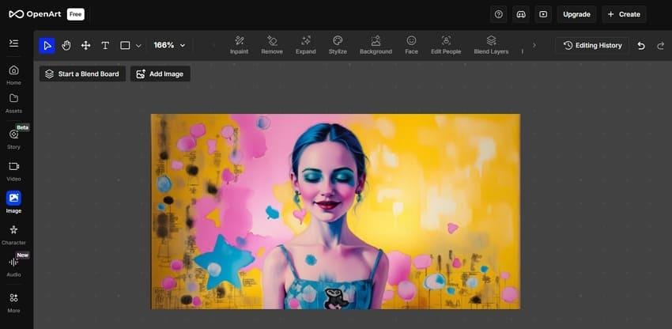Viewport: 672px width, 329px height.
Task: Choose the Inpaint tool
Action: pyautogui.click(x=239, y=45)
